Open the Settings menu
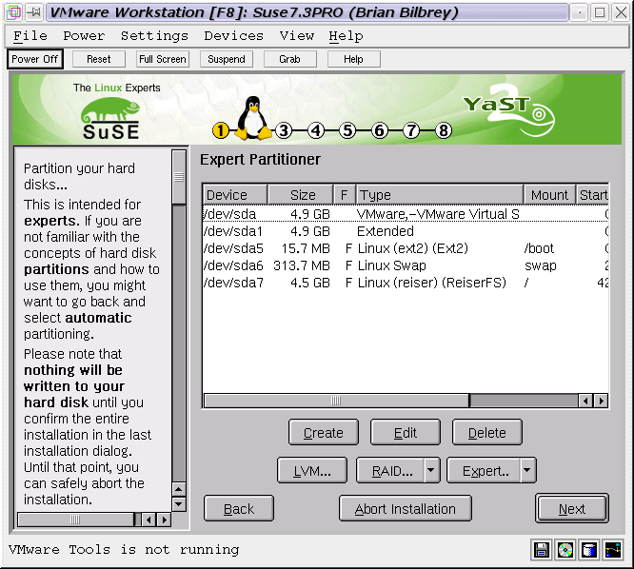634x569 pixels. click(x=154, y=35)
